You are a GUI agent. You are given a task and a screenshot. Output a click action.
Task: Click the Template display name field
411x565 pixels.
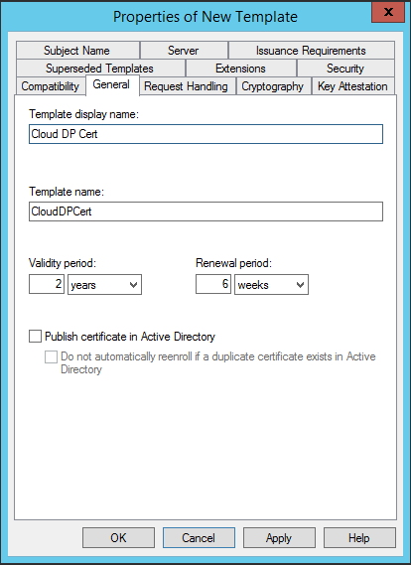pos(205,134)
